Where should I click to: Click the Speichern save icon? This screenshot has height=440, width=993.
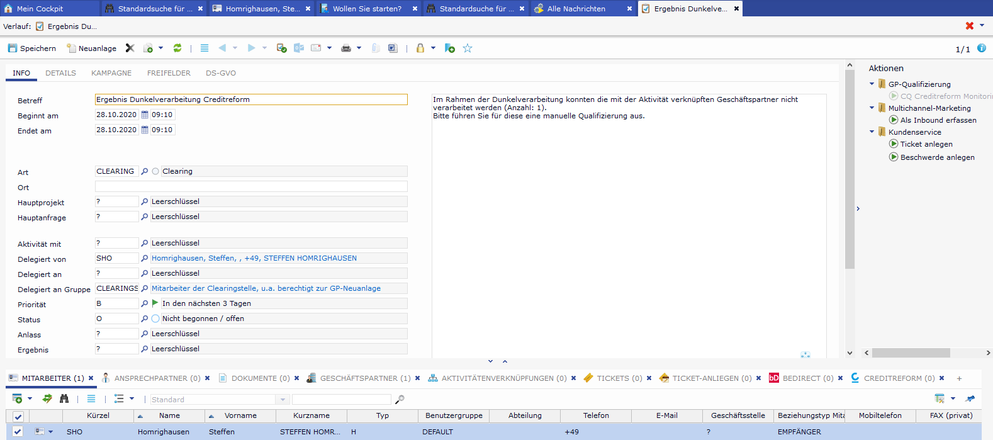coord(13,48)
